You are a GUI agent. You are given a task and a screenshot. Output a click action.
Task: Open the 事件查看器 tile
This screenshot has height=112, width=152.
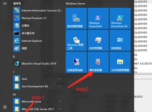(x=98, y=62)
